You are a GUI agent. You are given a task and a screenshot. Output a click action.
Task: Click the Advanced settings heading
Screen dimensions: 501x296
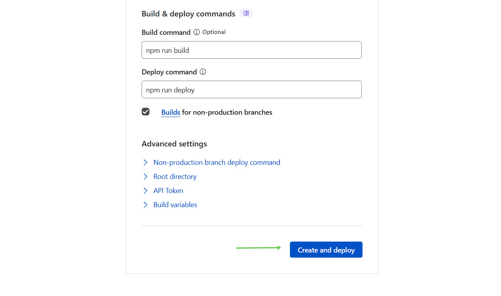pos(174,144)
